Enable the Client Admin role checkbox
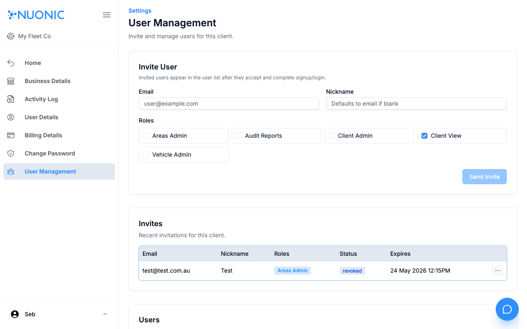Image resolution: width=527 pixels, height=329 pixels. coord(331,136)
